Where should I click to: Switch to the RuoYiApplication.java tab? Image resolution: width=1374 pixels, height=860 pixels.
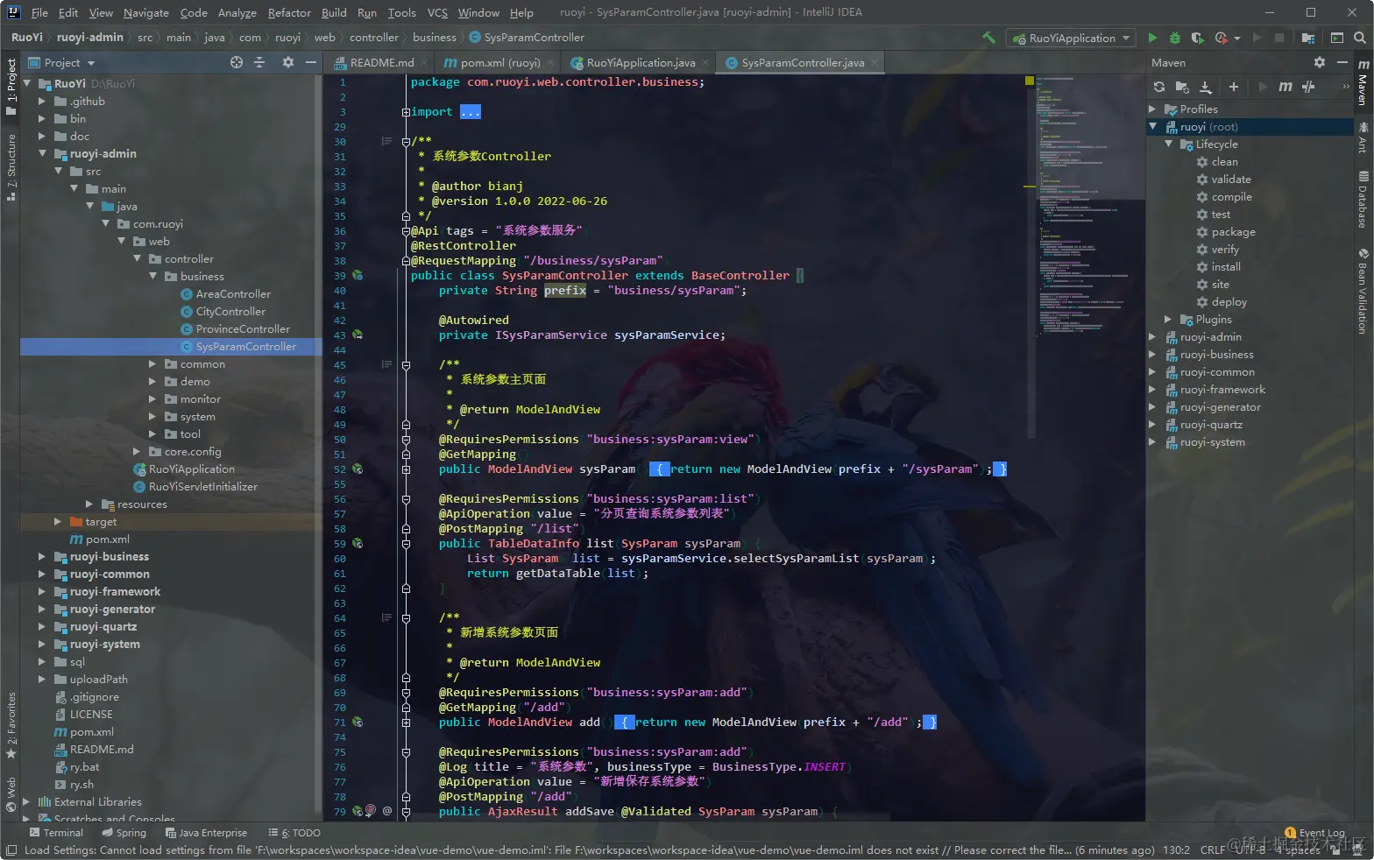(x=641, y=62)
